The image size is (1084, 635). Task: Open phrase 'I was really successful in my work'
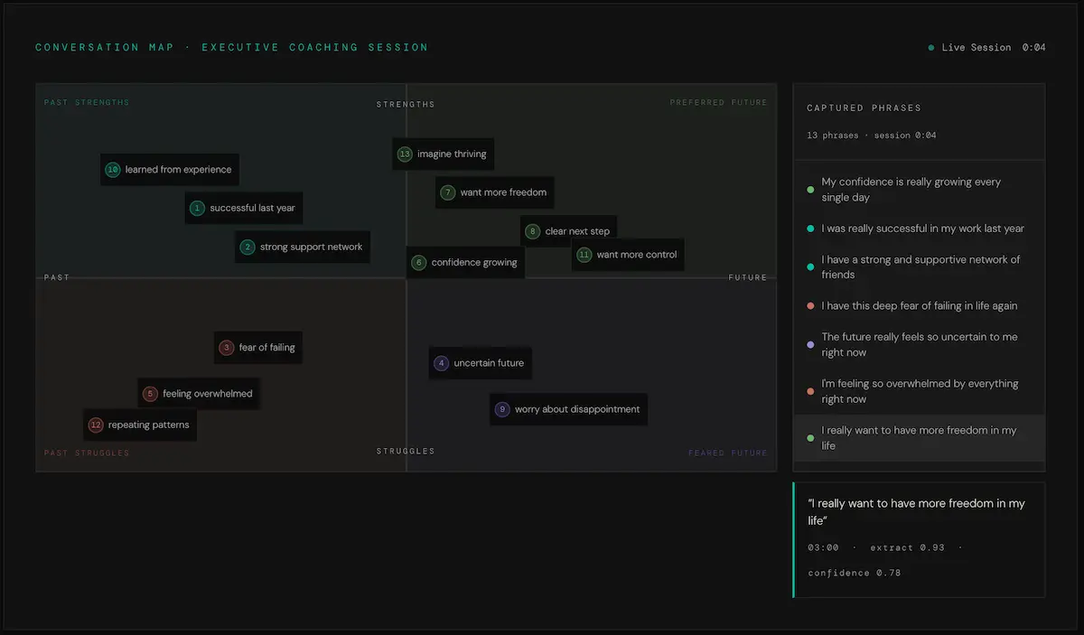(919, 229)
